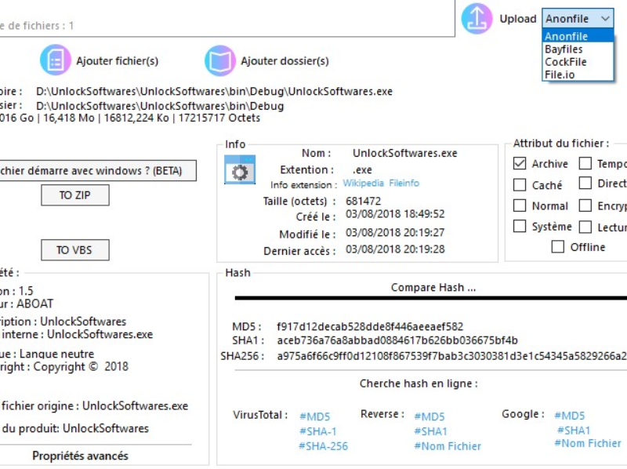The image size is (627, 469).
Task: Pick CockFile from the upload host list
Action: [x=564, y=62]
